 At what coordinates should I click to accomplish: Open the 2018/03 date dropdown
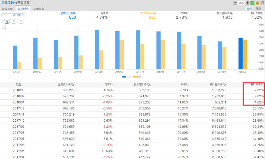coord(13,15)
